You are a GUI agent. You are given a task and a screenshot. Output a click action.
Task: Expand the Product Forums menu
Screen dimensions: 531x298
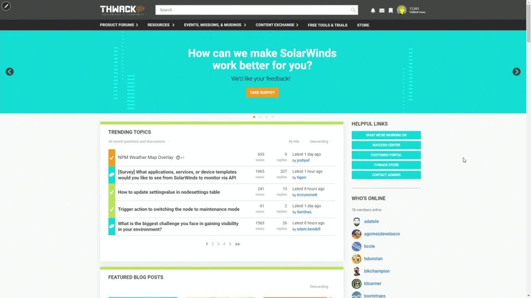[x=119, y=25]
